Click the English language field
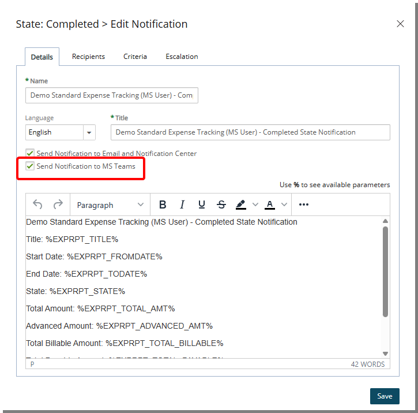418x413 pixels. (x=54, y=132)
